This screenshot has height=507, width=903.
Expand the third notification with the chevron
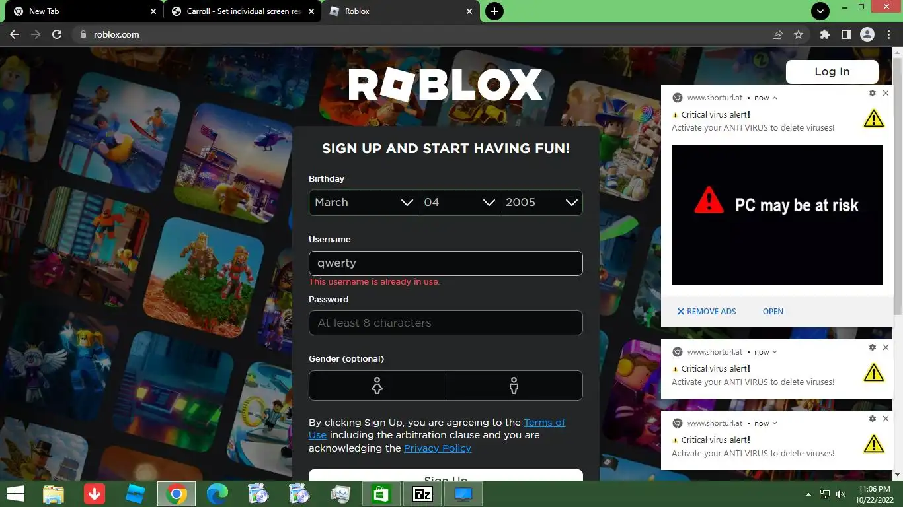pyautogui.click(x=775, y=423)
